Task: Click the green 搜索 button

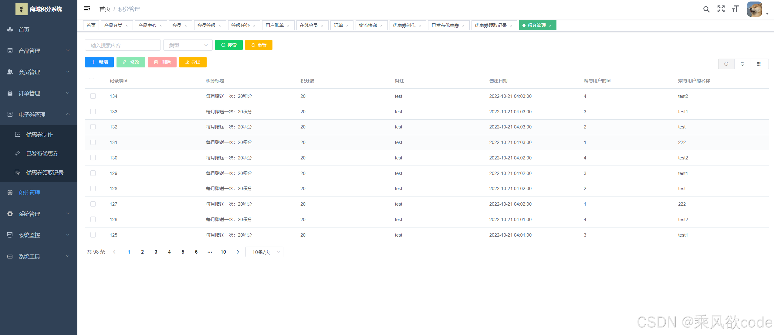Action: [229, 45]
